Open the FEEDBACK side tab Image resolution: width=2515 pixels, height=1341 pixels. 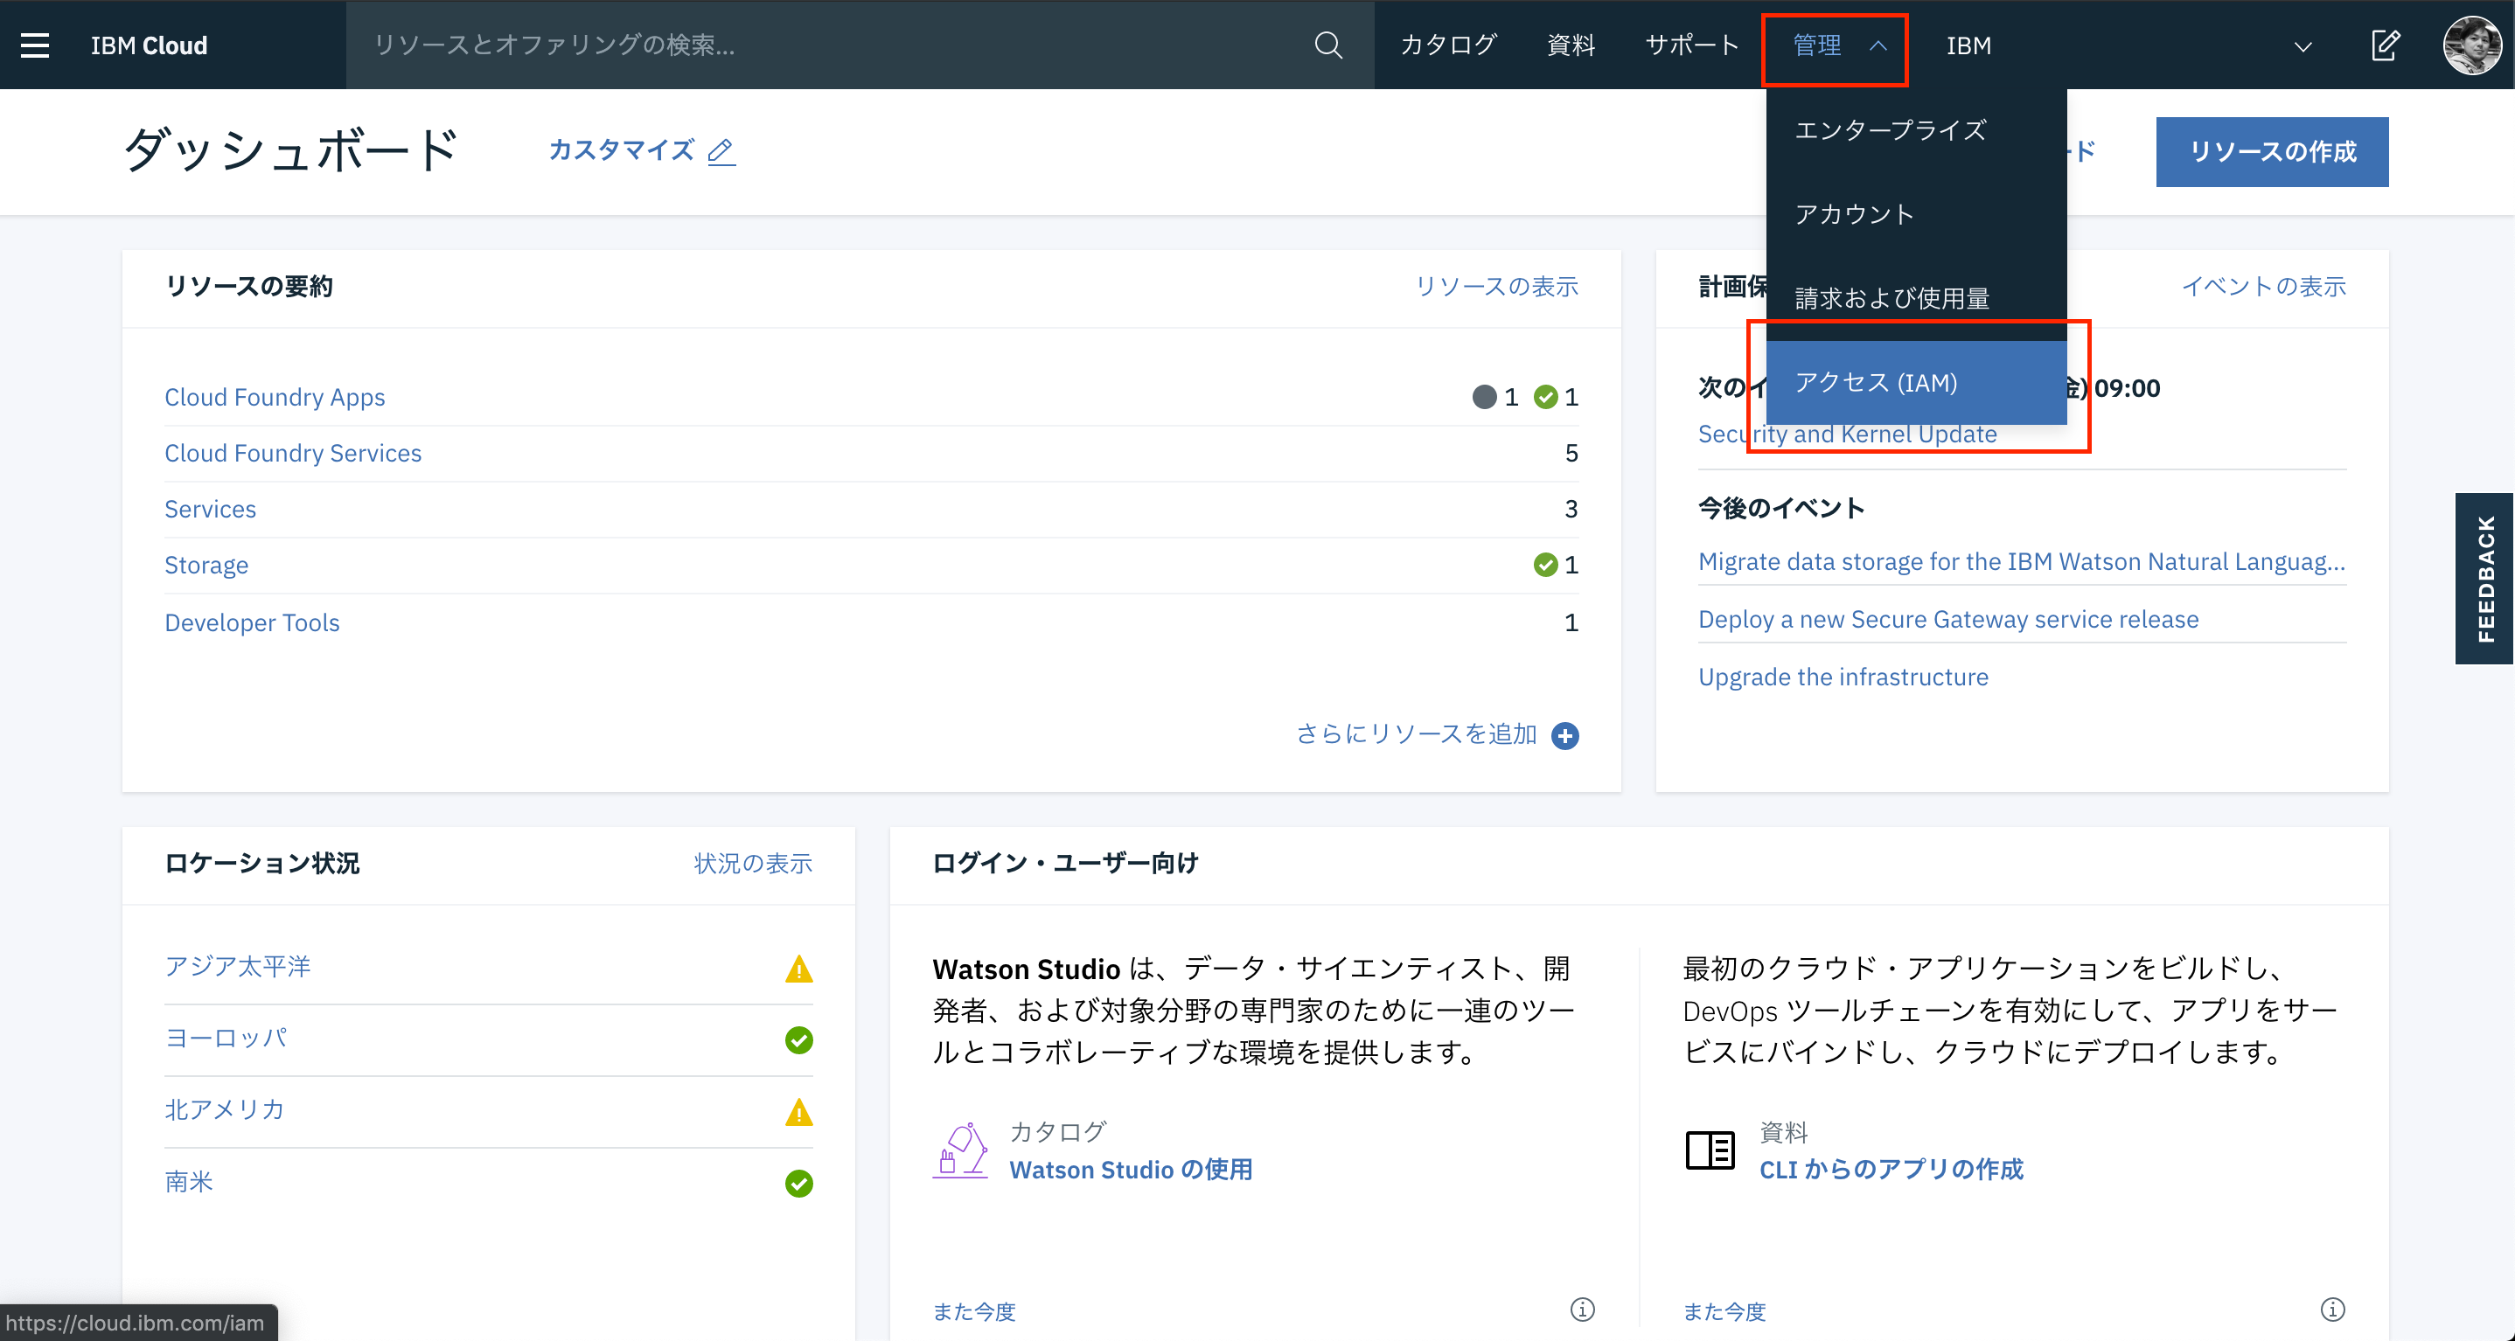click(x=2484, y=579)
